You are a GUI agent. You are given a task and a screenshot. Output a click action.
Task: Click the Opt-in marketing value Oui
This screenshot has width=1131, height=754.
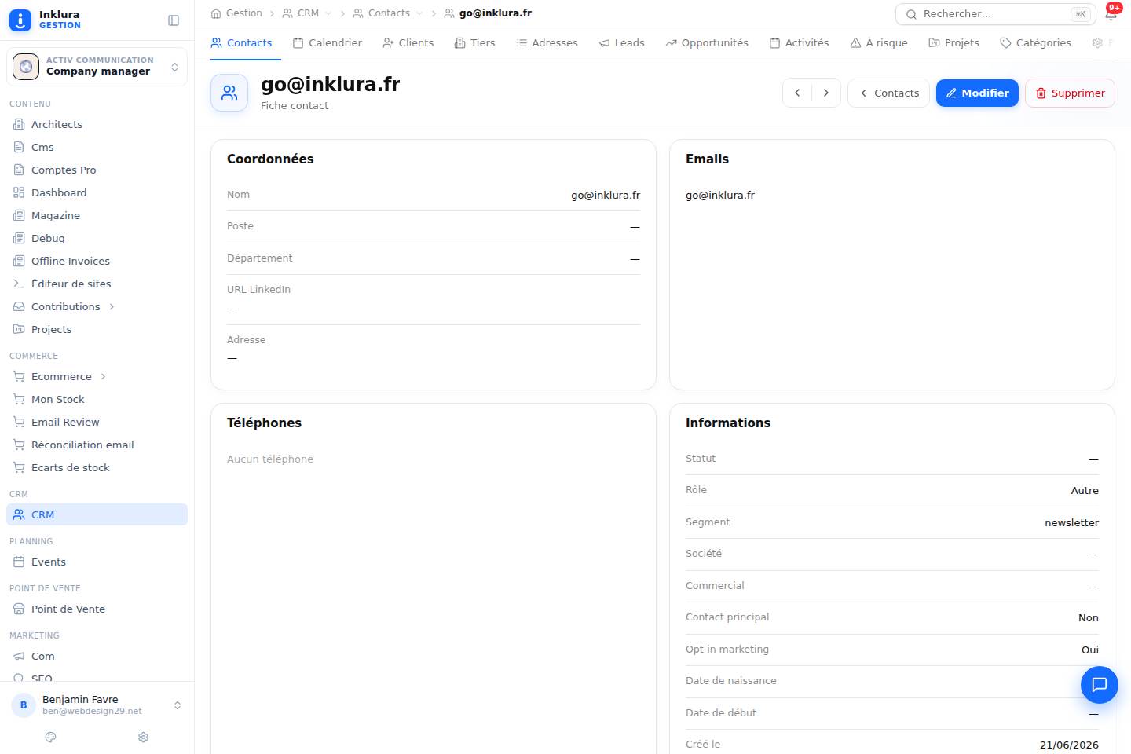[1090, 650]
